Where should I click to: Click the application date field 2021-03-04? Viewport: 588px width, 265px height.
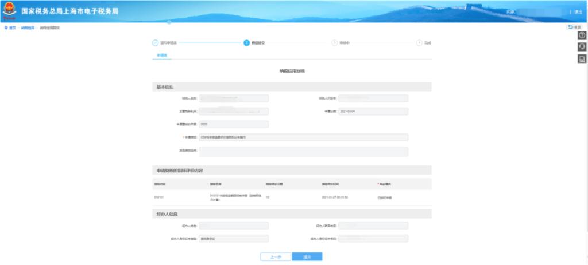(373, 111)
